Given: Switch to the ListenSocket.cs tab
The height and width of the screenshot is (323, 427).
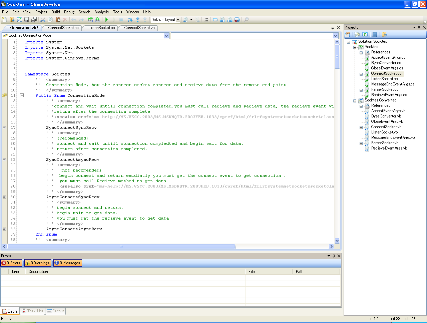Looking at the screenshot, I should [x=101, y=28].
